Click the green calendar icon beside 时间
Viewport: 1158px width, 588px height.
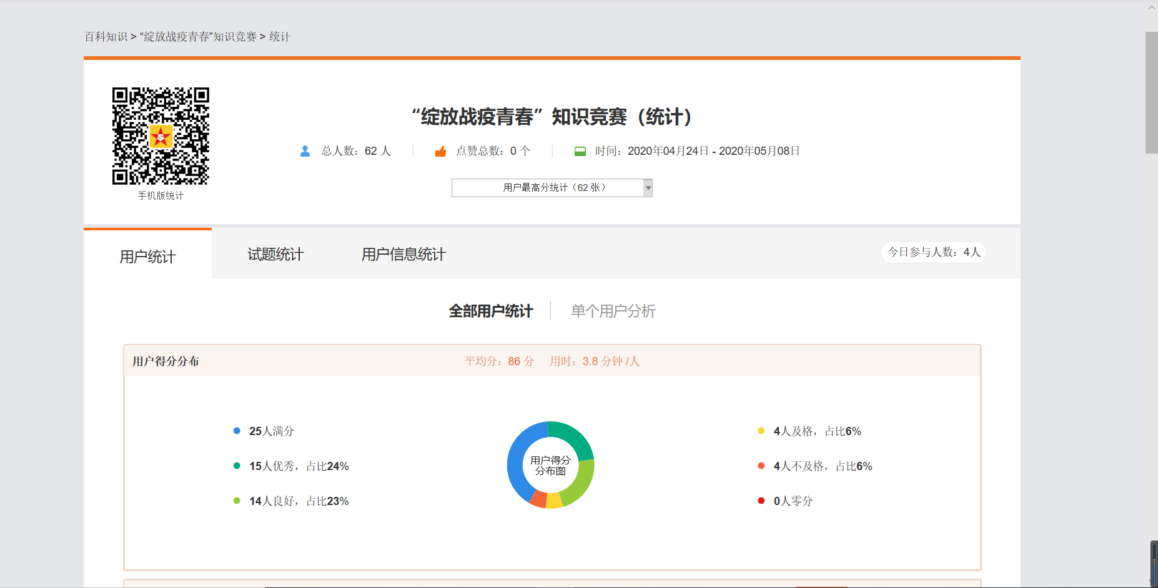tap(580, 151)
